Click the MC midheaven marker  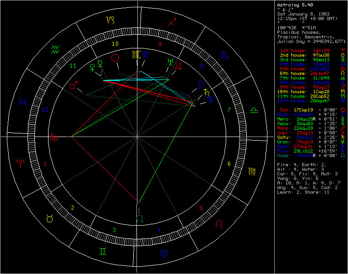136,55
